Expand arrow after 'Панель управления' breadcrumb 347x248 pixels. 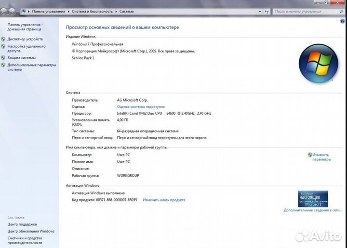point(68,11)
